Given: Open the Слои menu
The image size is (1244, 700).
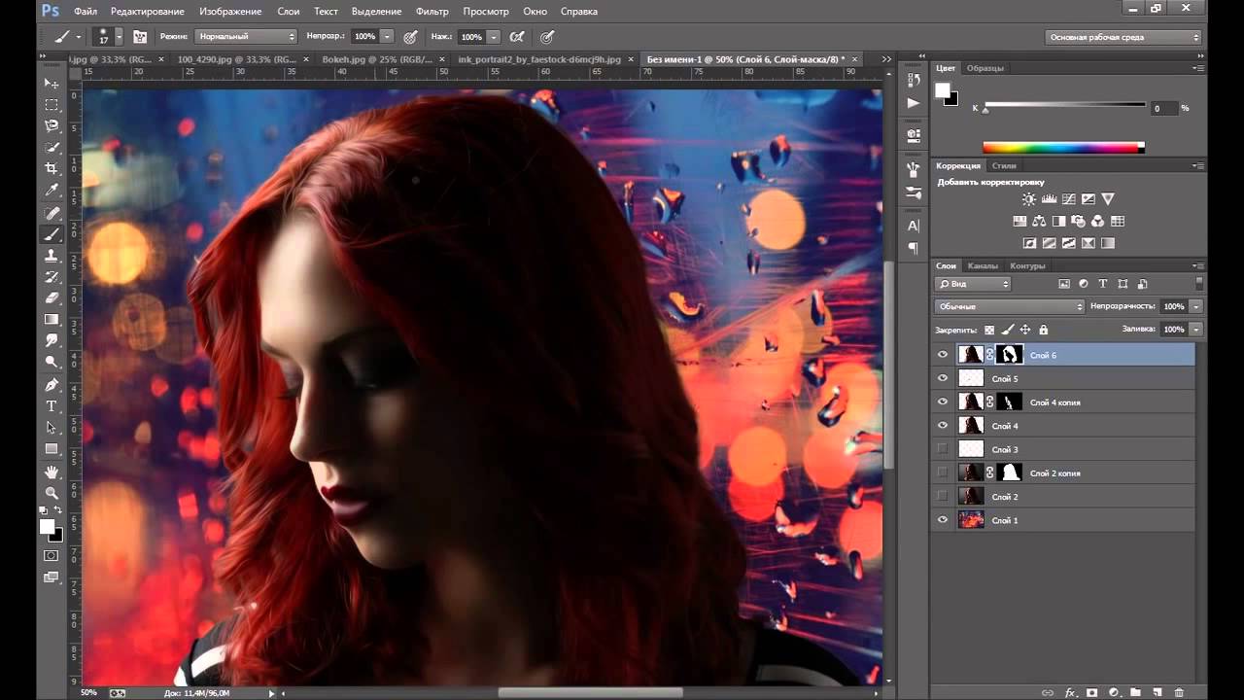Looking at the screenshot, I should 289,11.
